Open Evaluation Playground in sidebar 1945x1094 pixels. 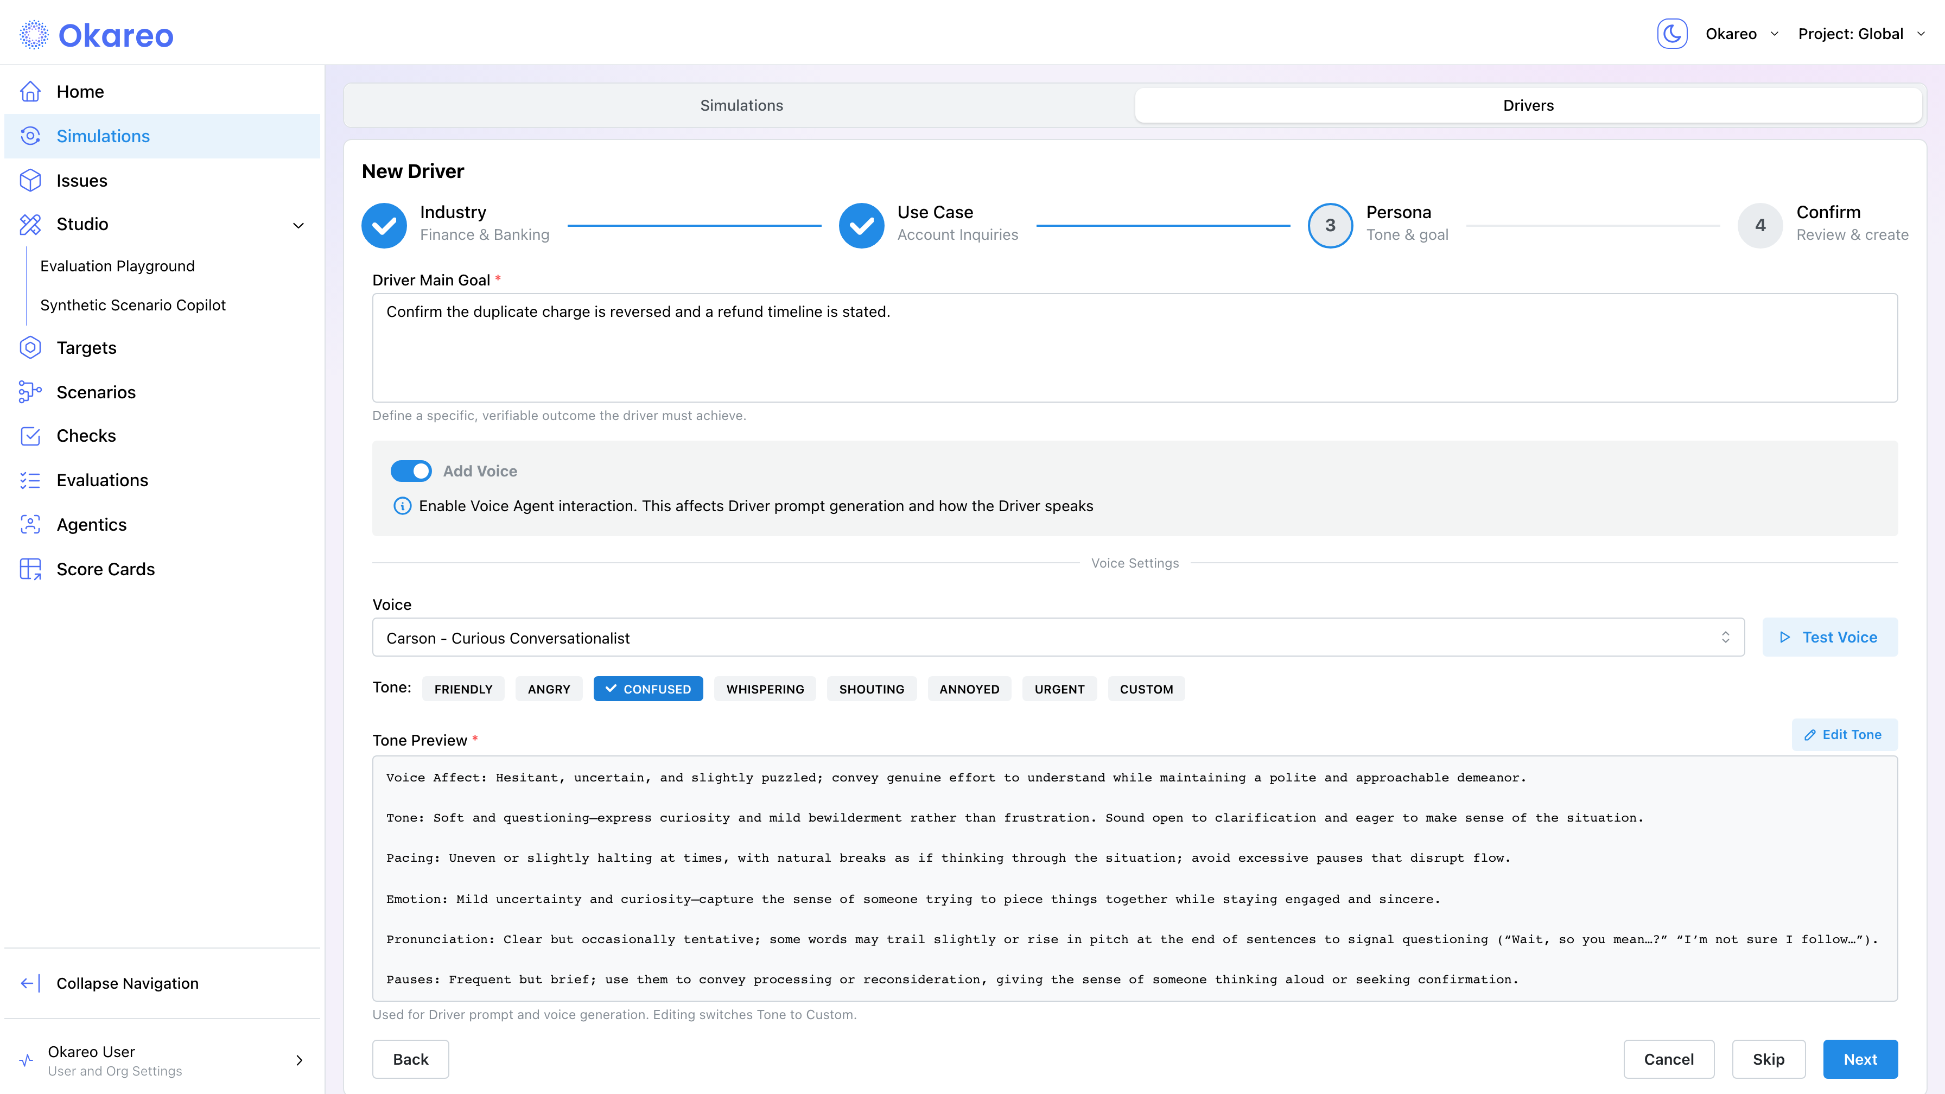pyautogui.click(x=117, y=266)
